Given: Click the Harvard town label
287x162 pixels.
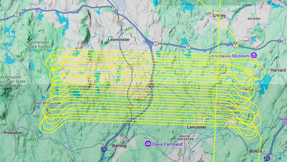Looking at the screenshot, I should [278, 70].
